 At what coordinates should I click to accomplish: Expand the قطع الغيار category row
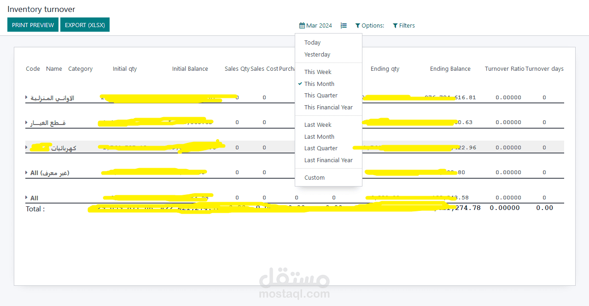(x=26, y=123)
